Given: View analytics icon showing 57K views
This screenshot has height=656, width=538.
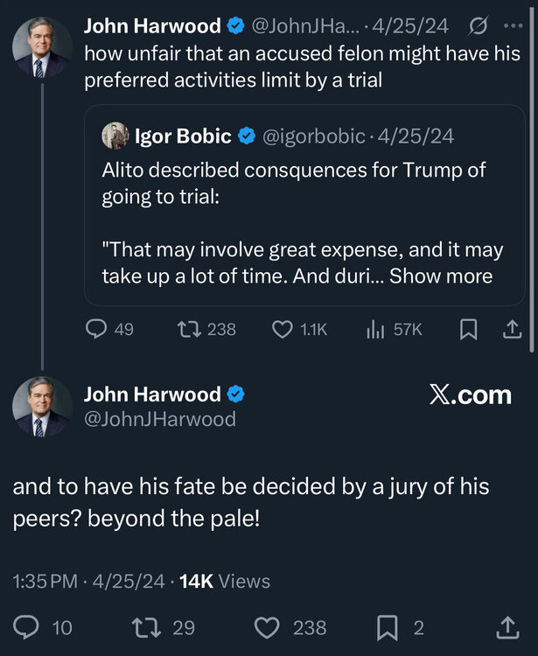Looking at the screenshot, I should (374, 329).
